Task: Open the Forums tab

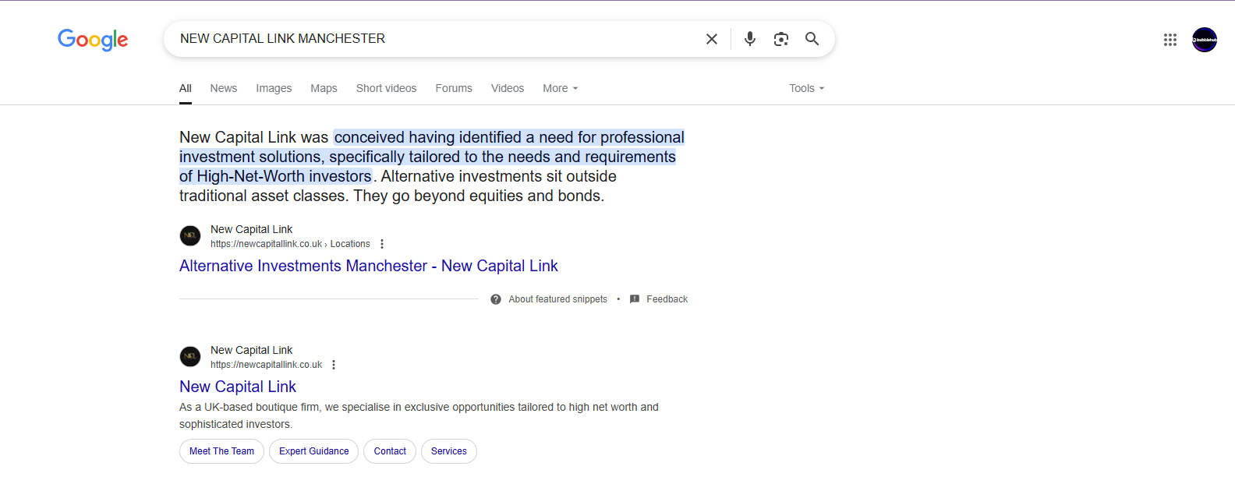Action: (x=454, y=88)
